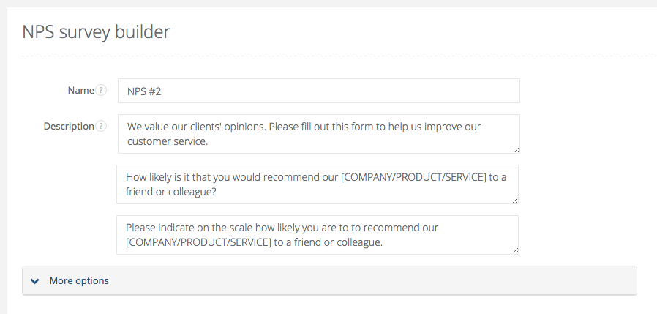Click empty right side of More options bar
Viewport: 657px width, 314px height.
coord(439,280)
